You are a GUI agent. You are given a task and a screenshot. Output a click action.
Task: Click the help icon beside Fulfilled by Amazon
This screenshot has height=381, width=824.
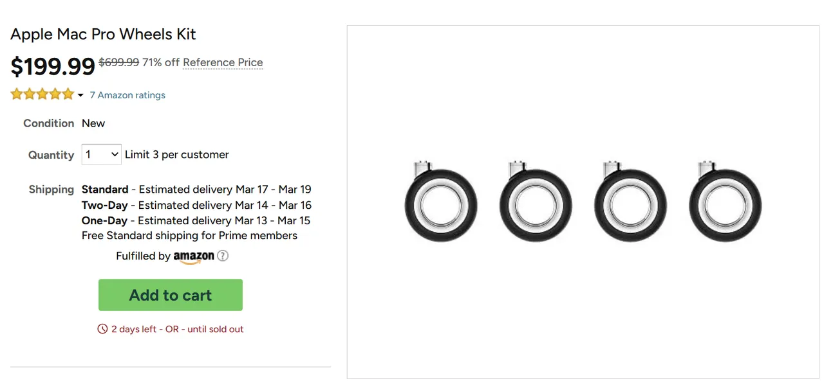(x=223, y=256)
